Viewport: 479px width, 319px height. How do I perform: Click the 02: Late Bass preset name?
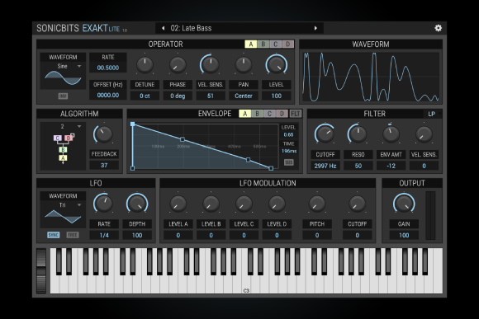tap(191, 28)
